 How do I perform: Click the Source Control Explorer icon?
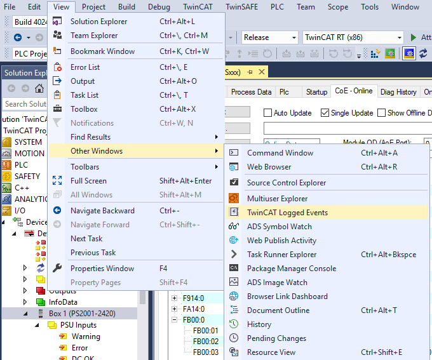tap(234, 182)
